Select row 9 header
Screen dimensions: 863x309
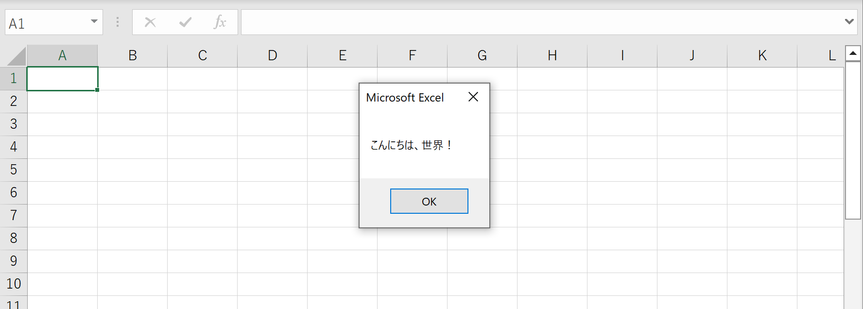pyautogui.click(x=14, y=261)
